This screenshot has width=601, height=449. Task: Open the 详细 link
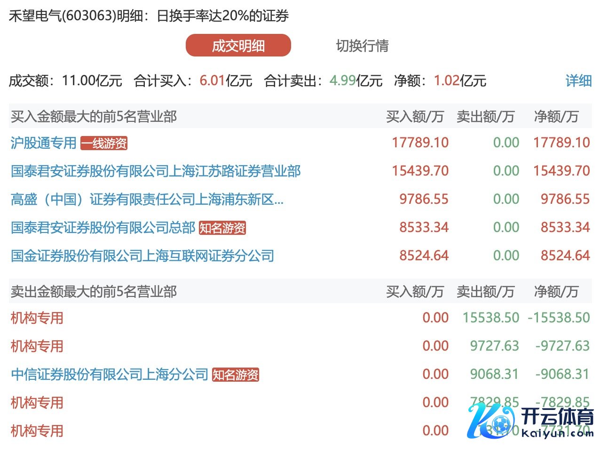pos(578,80)
